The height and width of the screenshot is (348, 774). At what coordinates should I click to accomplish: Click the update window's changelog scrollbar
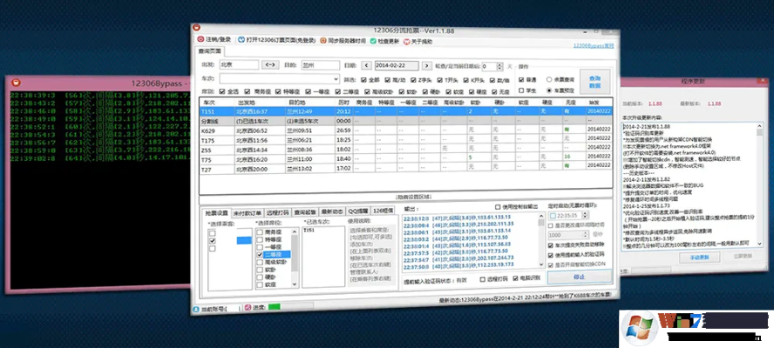tap(759, 184)
